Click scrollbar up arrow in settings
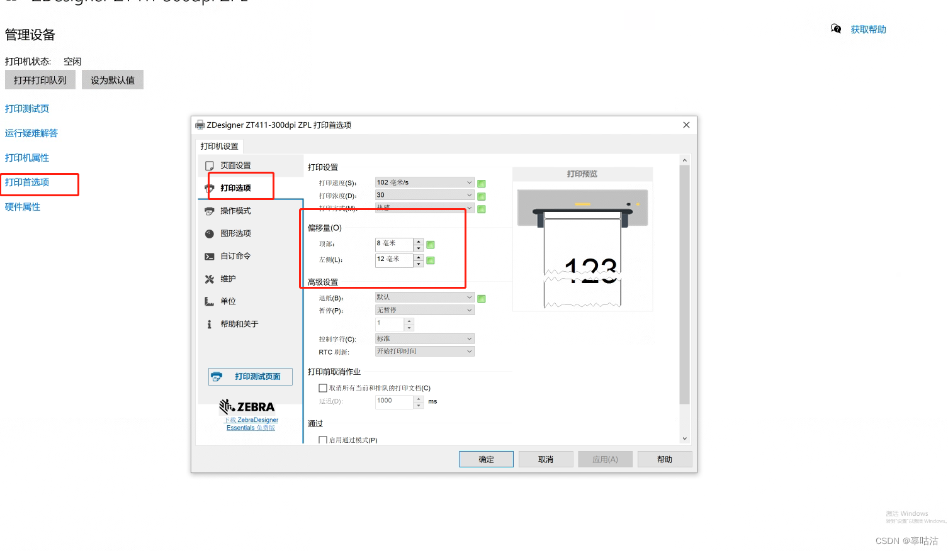 (x=685, y=160)
